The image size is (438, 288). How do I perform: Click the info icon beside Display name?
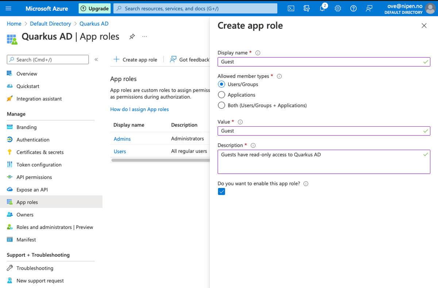pyautogui.click(x=258, y=53)
